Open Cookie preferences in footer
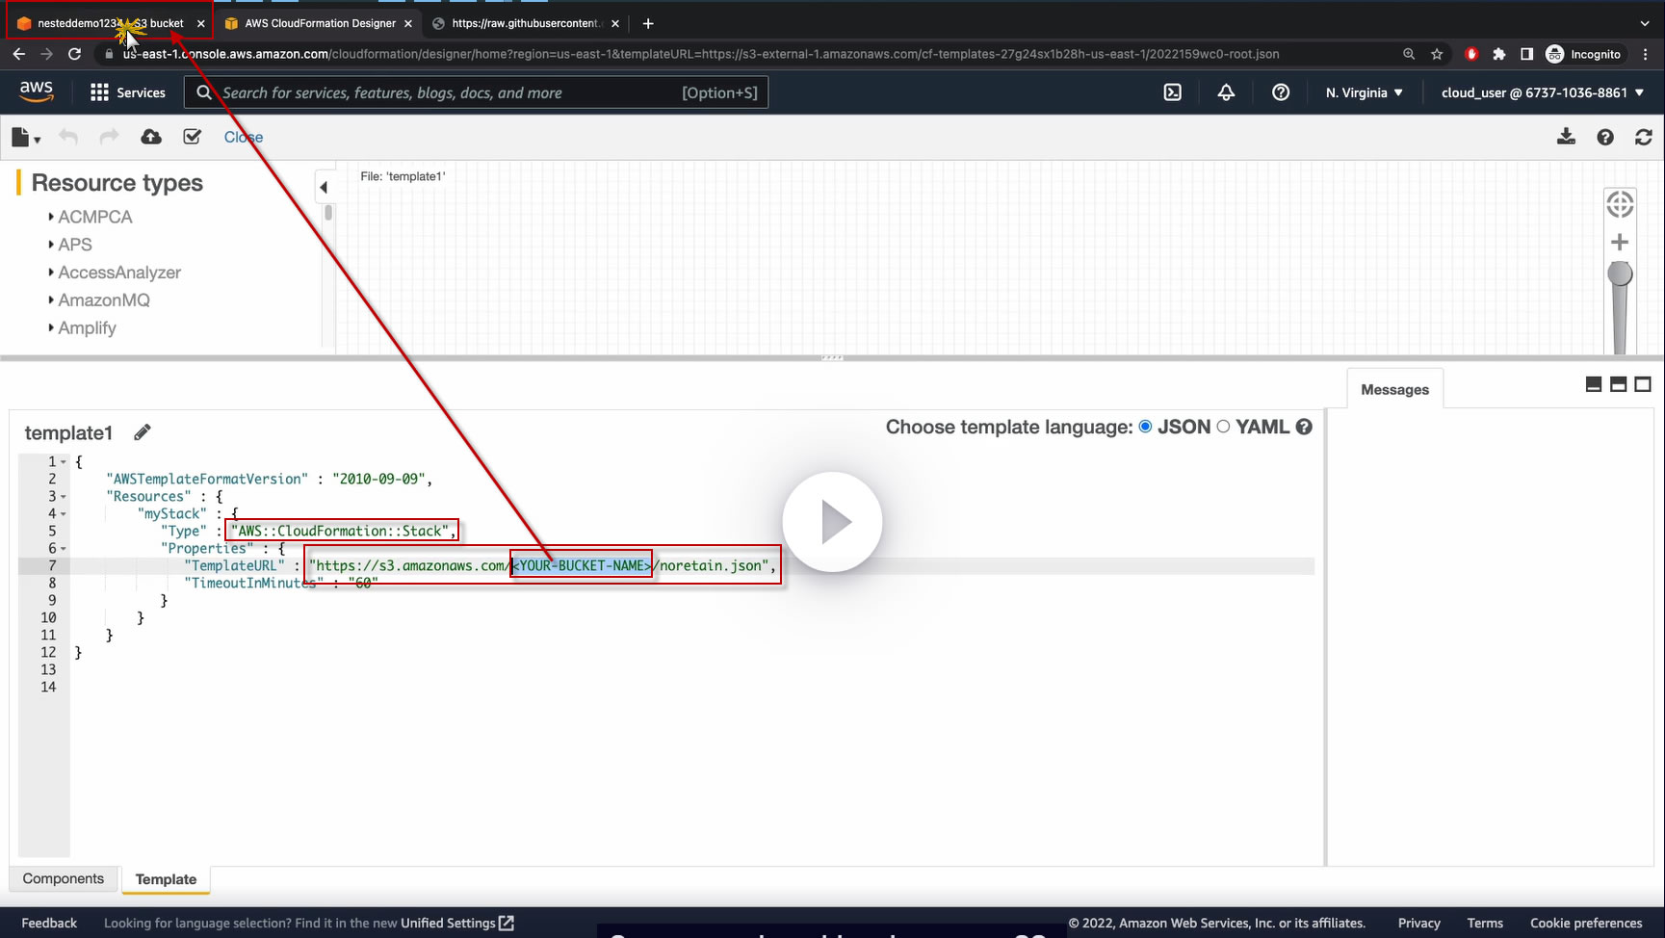This screenshot has width=1665, height=938. coord(1586,923)
